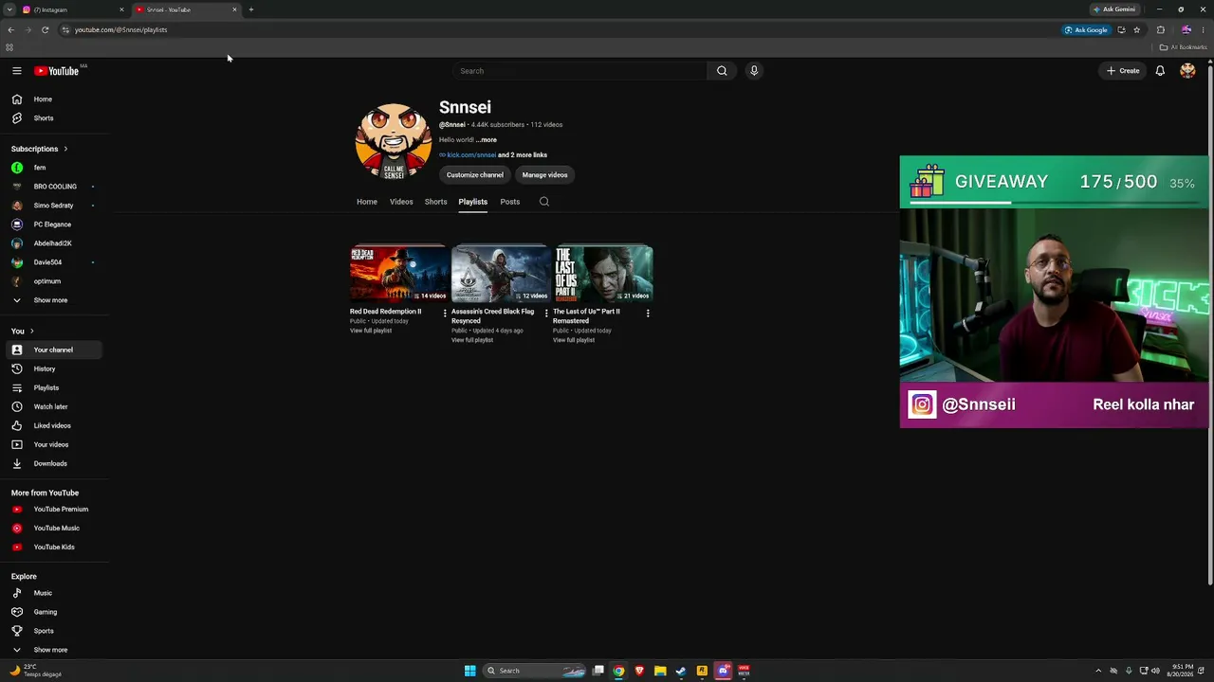Open a new browser tab
This screenshot has width=1214, height=682.
tap(250, 9)
